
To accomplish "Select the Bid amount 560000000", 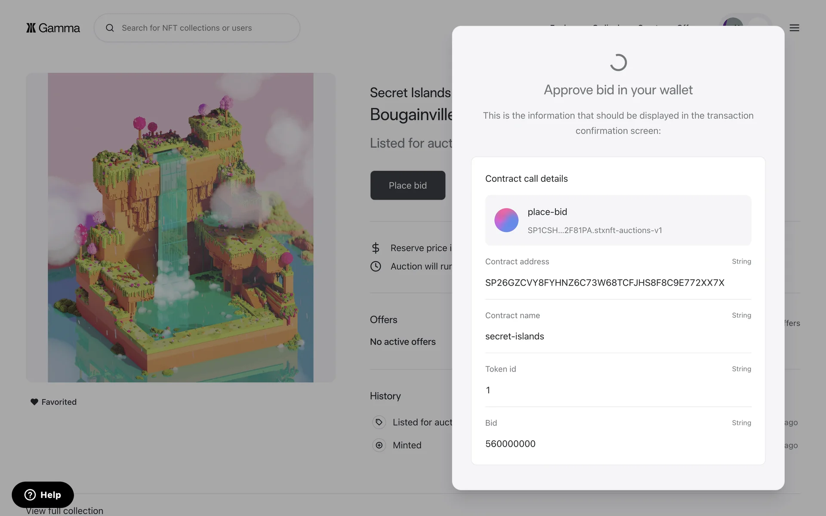I will pos(510,444).
